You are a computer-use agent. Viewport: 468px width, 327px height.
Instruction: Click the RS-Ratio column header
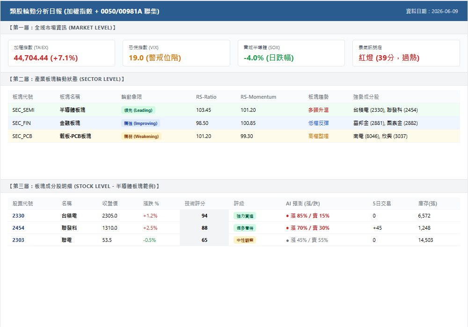(206, 97)
